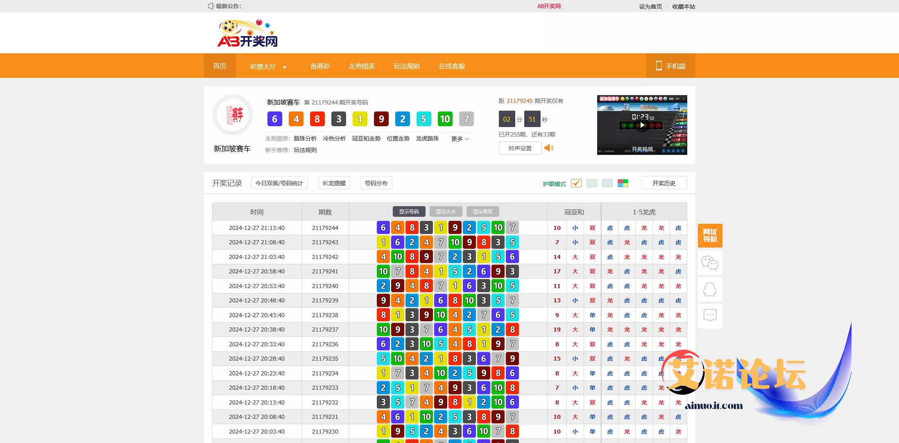Switch the number display to 显示大小
Image resolution: width=899 pixels, height=443 pixels.
point(446,211)
